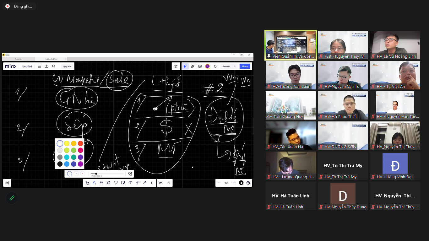
Task: Click the reactions party popper icon
Action: point(193,66)
